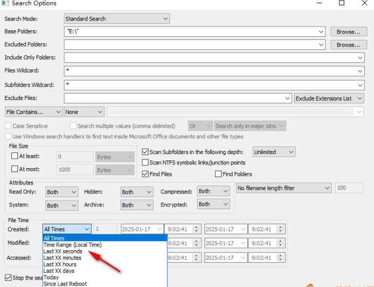Viewport: 374px width, 287px height.
Task: Open the Created date calendar dropdown
Action: (x=159, y=230)
